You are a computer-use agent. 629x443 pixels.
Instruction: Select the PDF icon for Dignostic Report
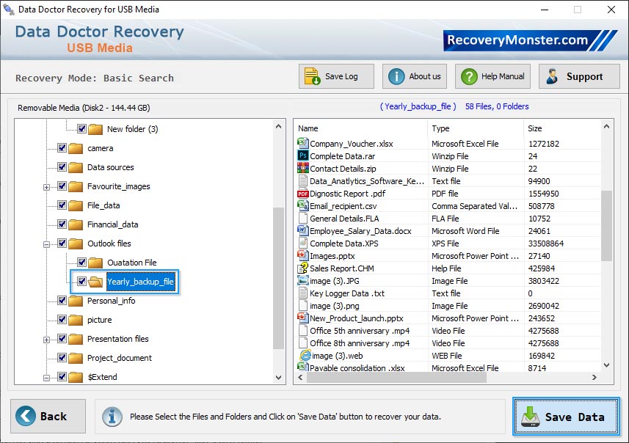(303, 193)
